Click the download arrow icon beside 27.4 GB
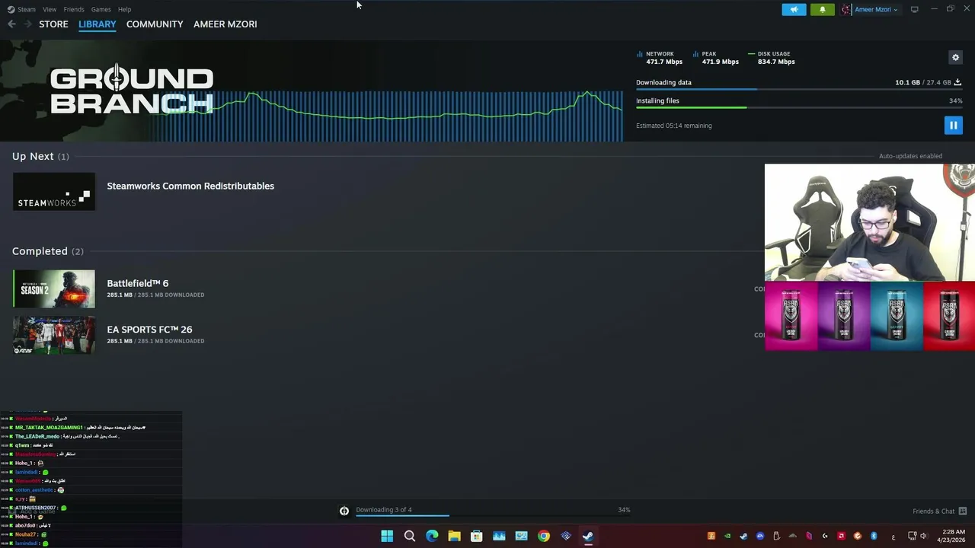Image resolution: width=975 pixels, height=548 pixels. (957, 82)
